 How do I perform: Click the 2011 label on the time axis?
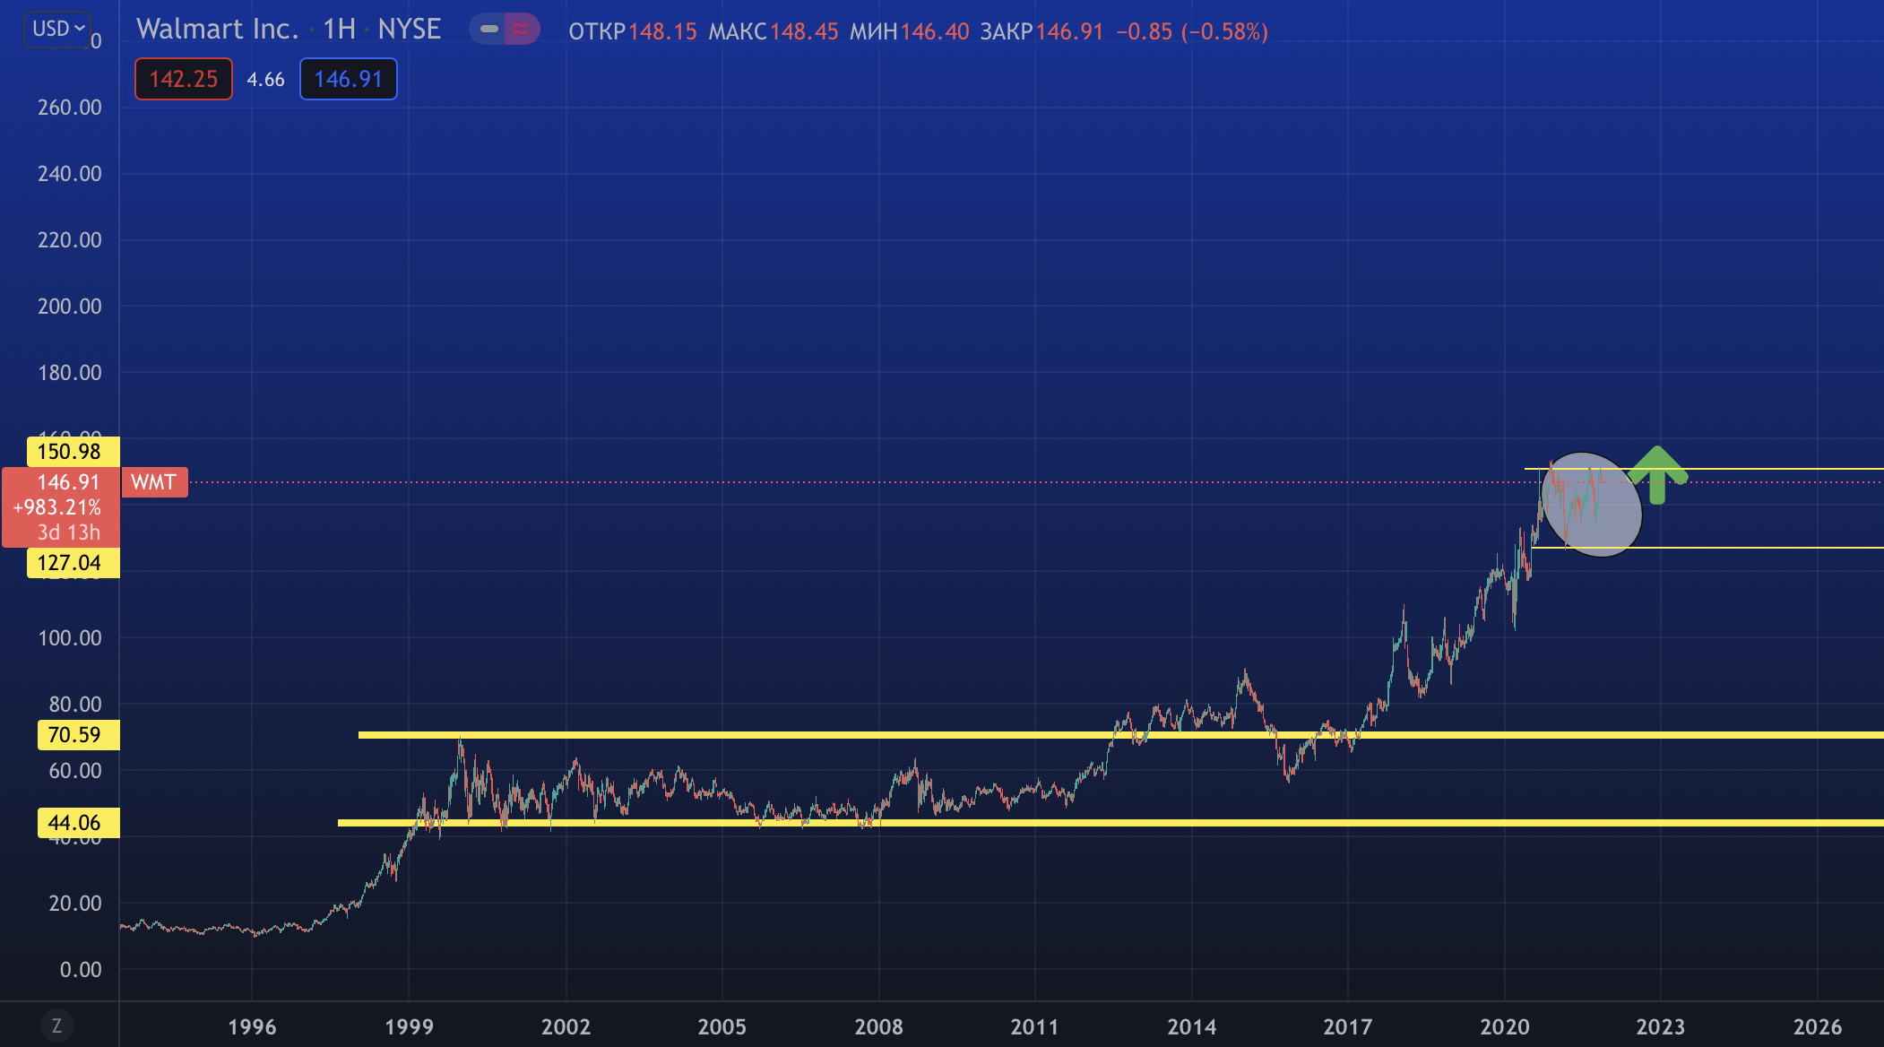tap(1034, 1026)
